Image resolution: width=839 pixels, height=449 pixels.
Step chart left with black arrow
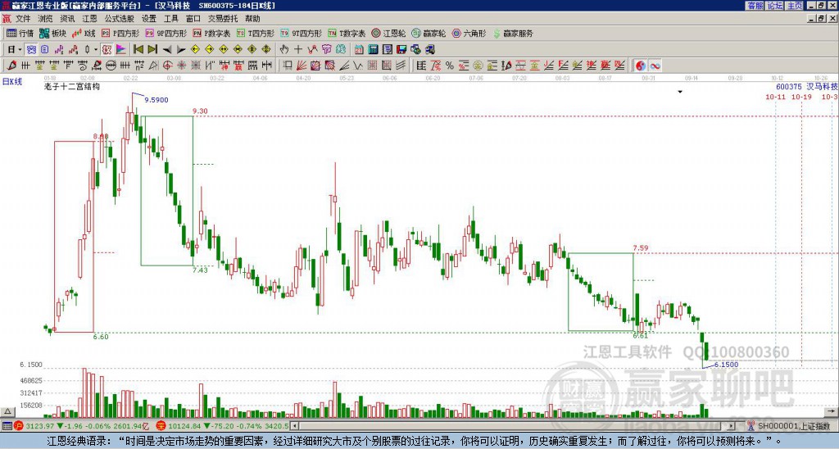point(167,50)
